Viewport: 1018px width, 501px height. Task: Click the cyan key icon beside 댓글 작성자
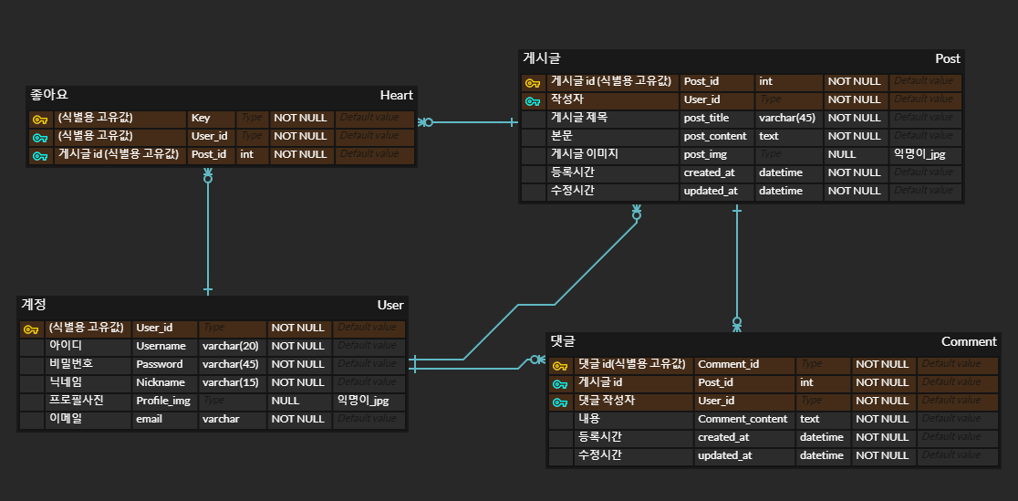(560, 402)
